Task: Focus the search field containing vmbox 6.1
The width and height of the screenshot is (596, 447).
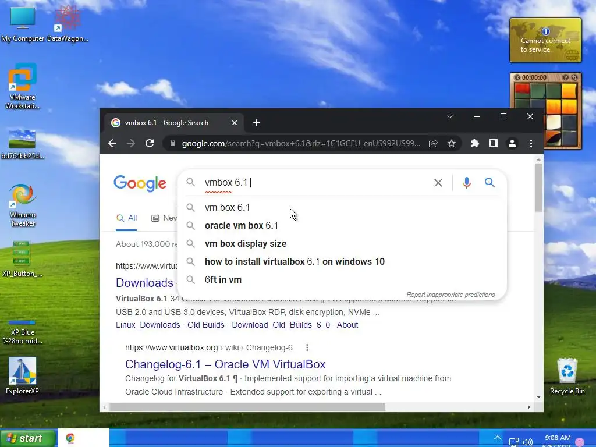Action: [315, 182]
